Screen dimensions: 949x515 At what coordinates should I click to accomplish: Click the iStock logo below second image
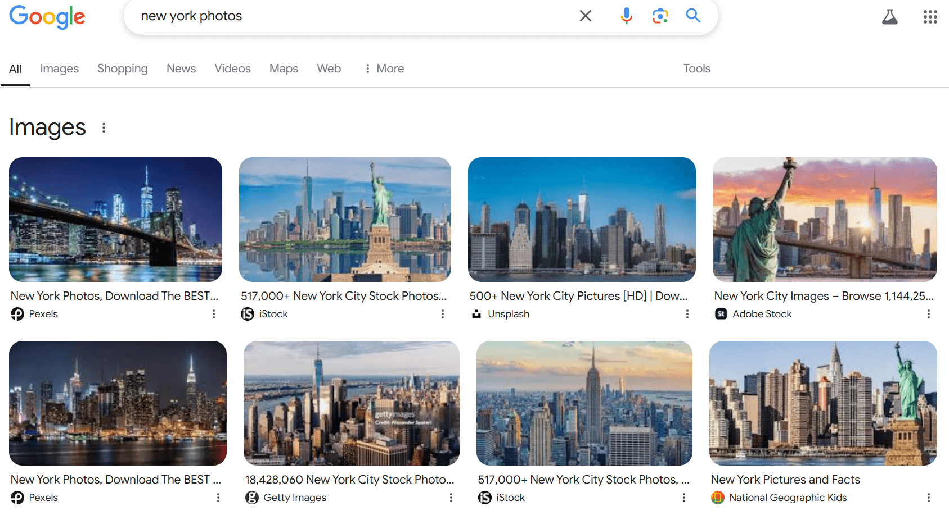click(x=248, y=314)
